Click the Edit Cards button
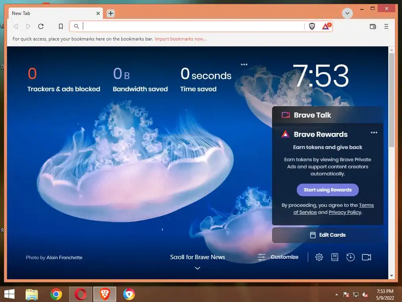The width and height of the screenshot is (402, 302). (x=328, y=235)
